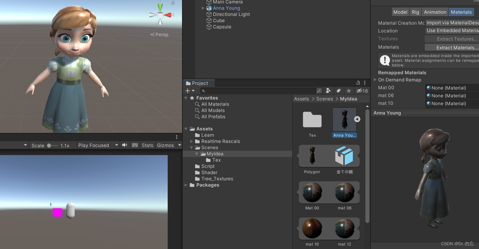479x249 pixels.
Task: Click the Scenes breadcrumb
Action: [x=324, y=99]
